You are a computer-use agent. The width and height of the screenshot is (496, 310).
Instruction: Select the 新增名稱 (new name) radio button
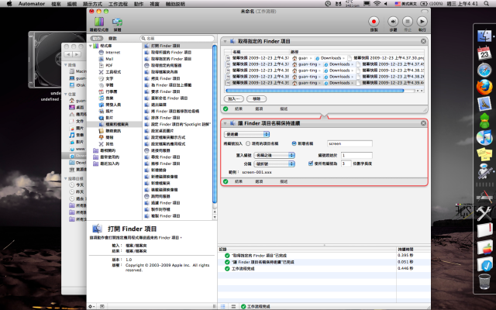(294, 143)
